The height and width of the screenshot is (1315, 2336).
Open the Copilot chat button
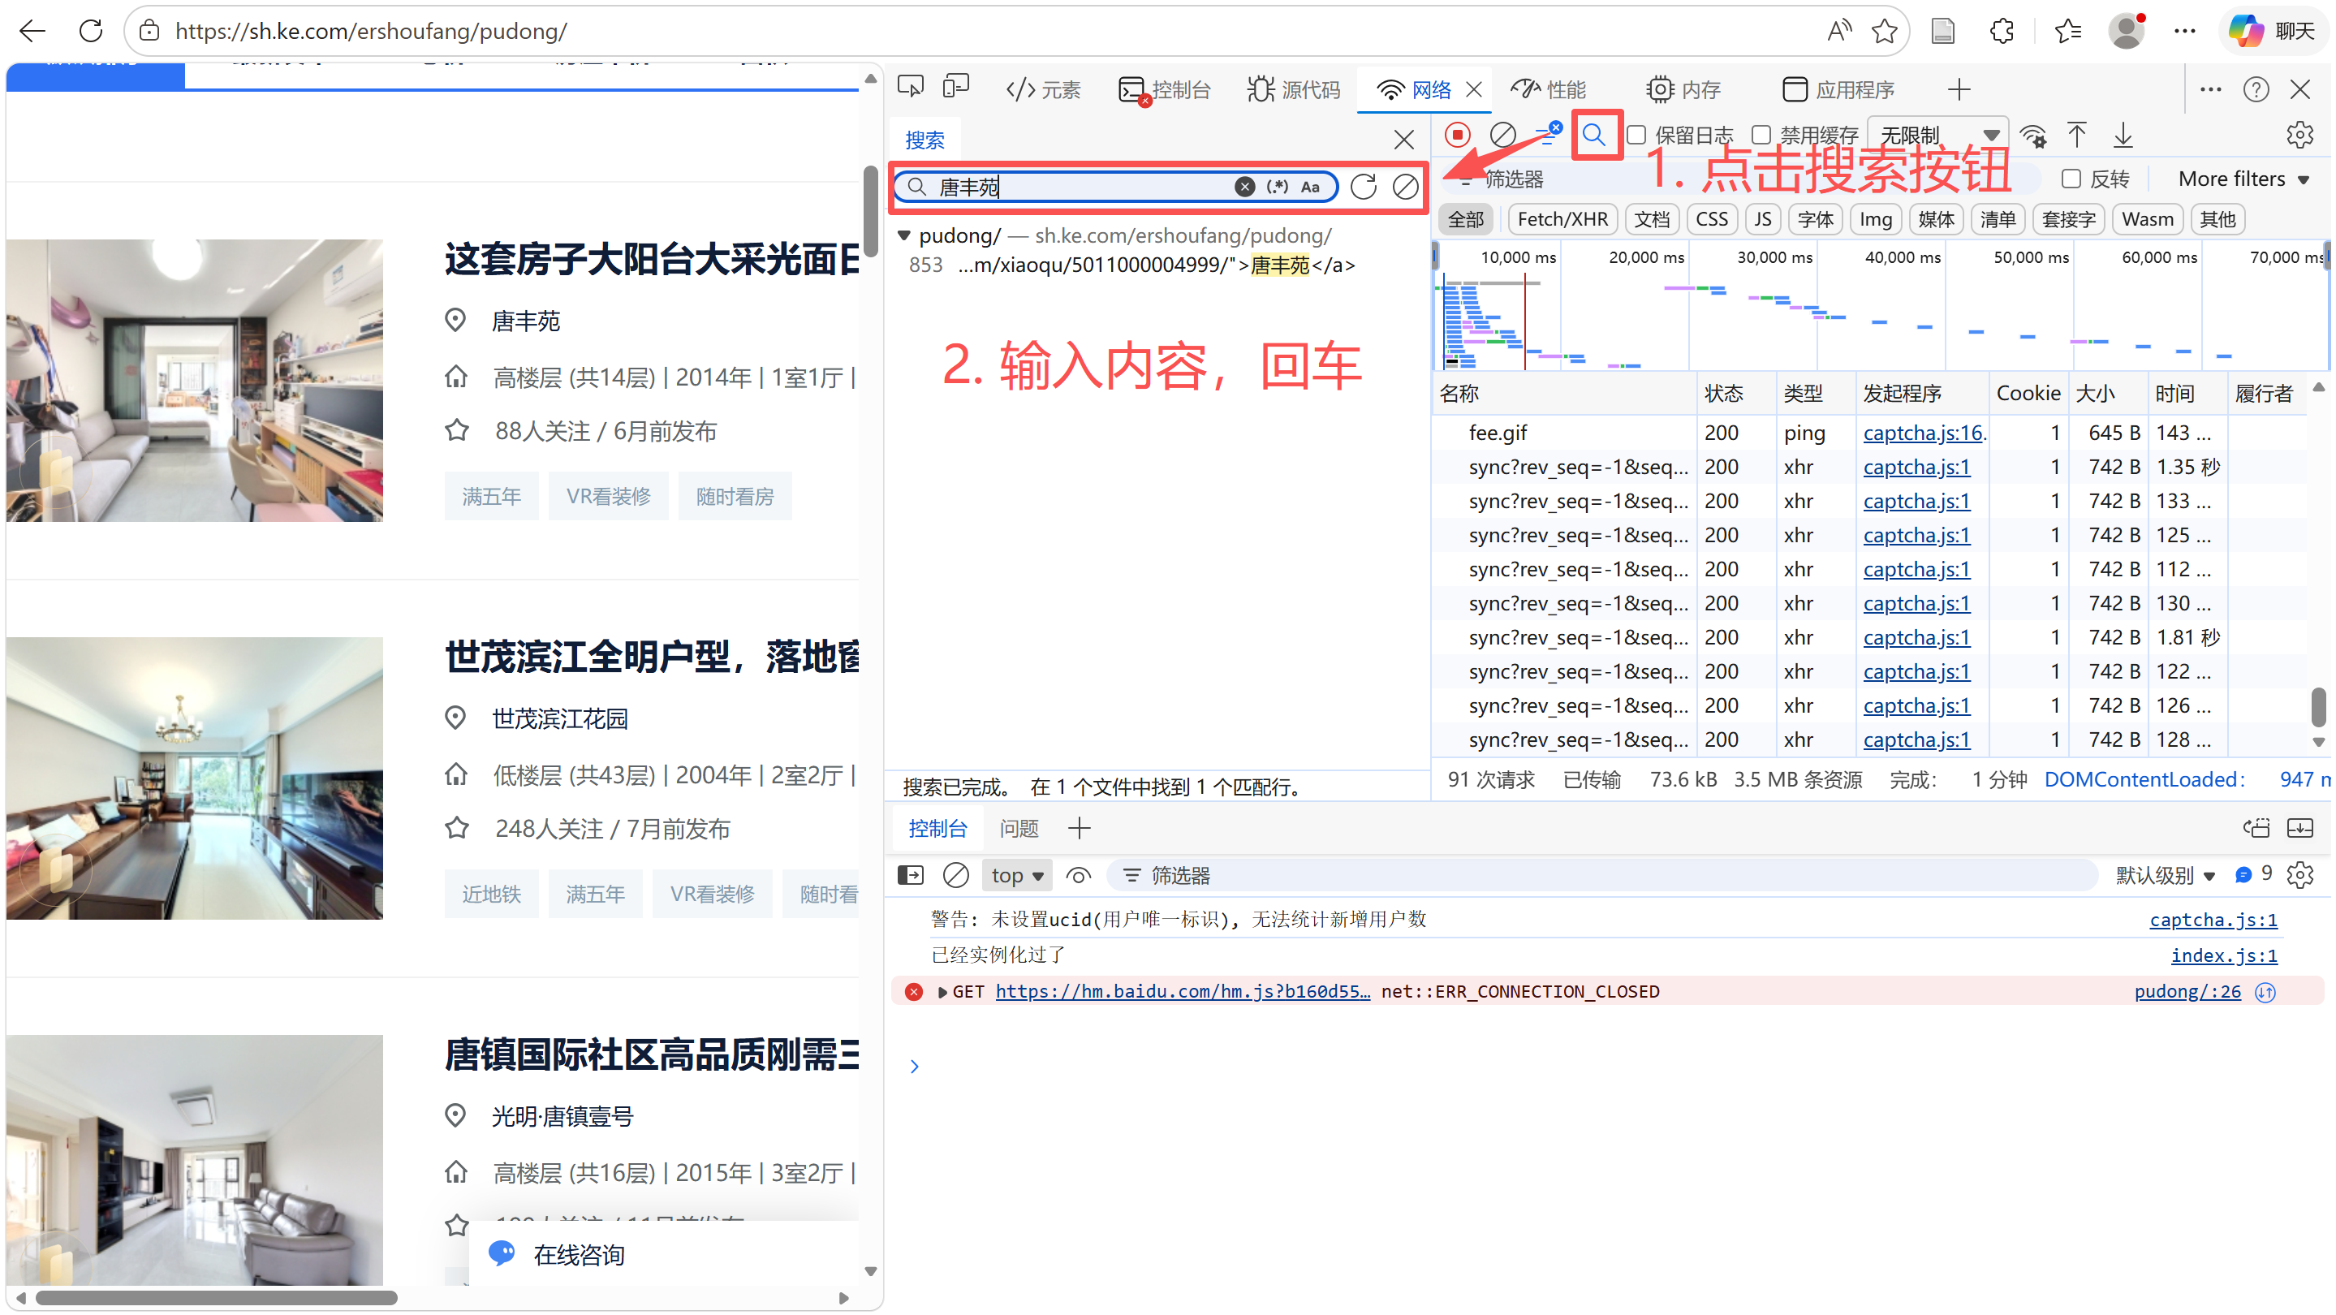2273,31
